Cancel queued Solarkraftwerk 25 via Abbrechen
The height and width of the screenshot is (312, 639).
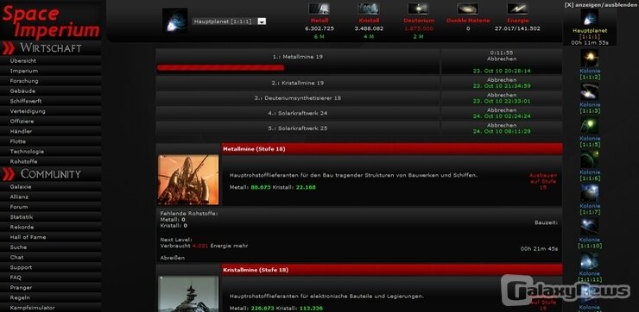(x=502, y=125)
